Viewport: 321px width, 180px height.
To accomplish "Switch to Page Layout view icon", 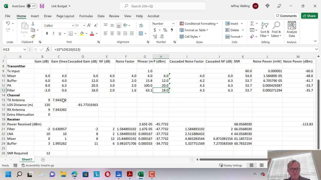I will click(x=262, y=165).
